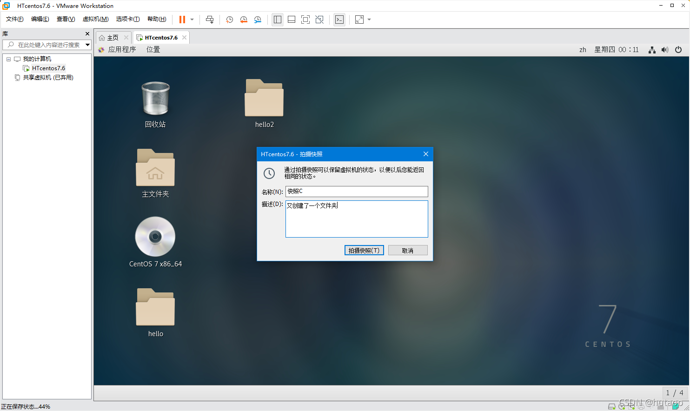Click the guest network status icon
Image resolution: width=690 pixels, height=411 pixels.
[x=652, y=50]
